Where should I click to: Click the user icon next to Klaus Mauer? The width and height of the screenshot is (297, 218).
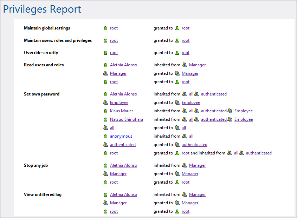click(x=105, y=111)
